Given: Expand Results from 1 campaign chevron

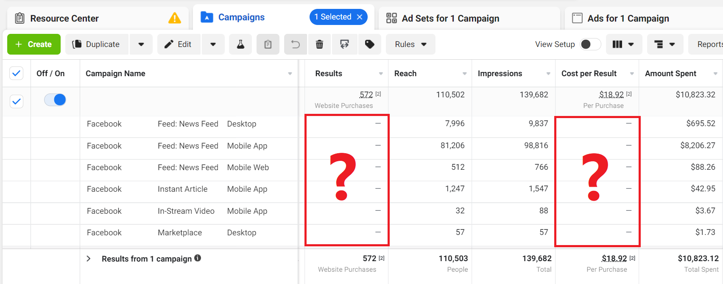Looking at the screenshot, I should (x=89, y=259).
